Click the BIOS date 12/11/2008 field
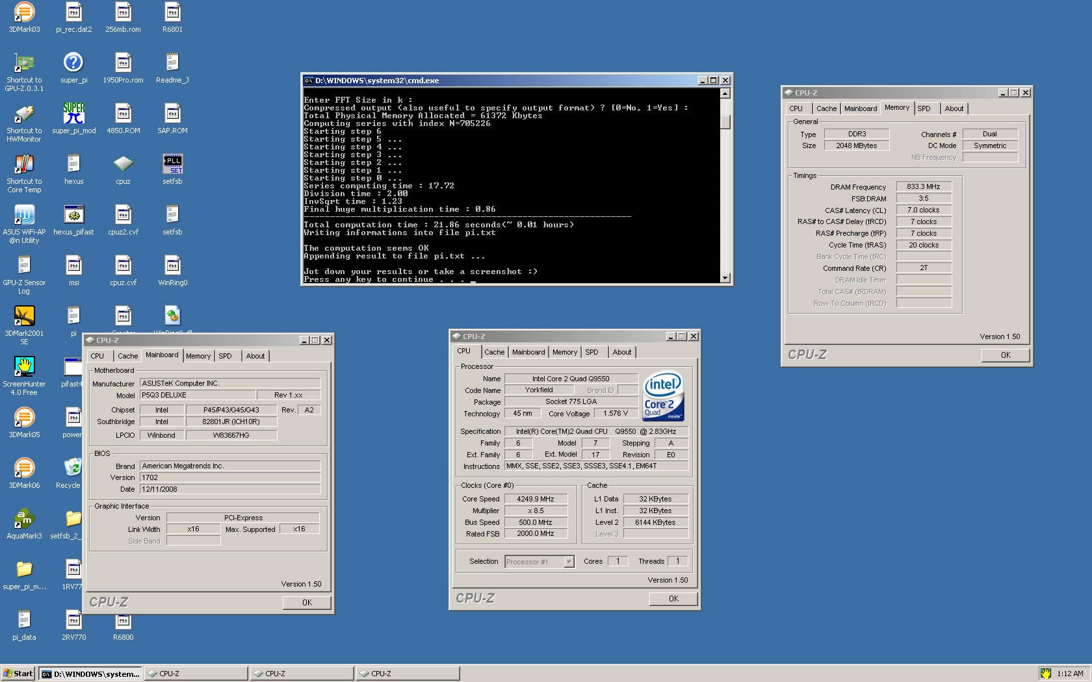The width and height of the screenshot is (1092, 682). [230, 489]
